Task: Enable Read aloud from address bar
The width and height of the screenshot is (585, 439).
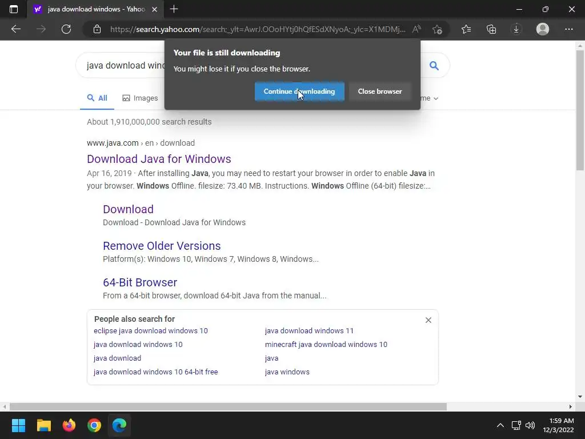Action: tap(416, 29)
